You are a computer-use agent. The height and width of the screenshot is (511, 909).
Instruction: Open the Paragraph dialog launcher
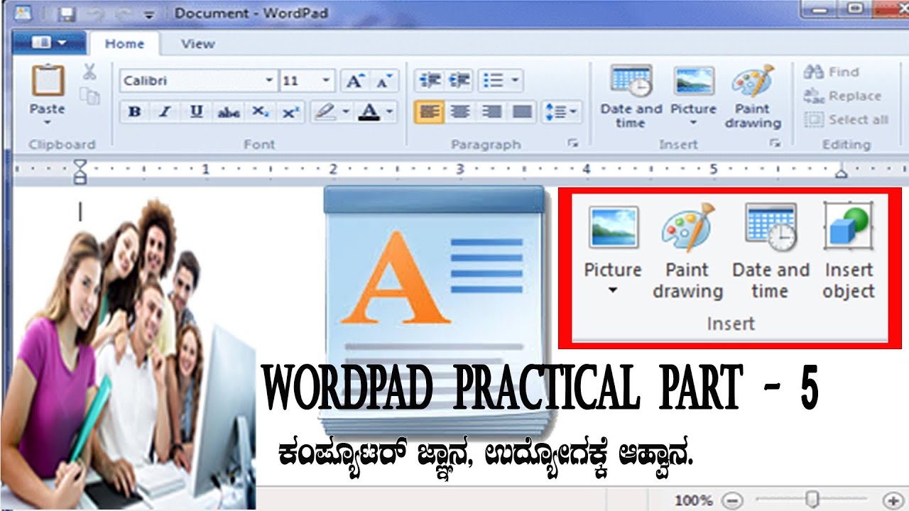tap(572, 144)
